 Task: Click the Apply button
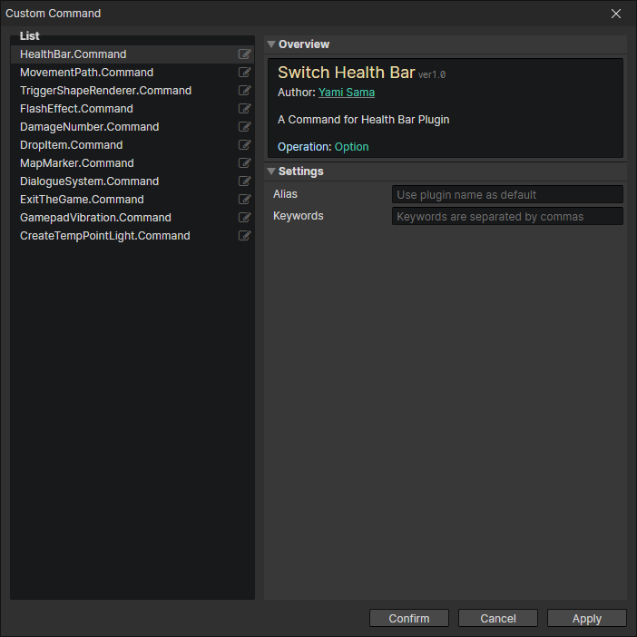tap(587, 618)
